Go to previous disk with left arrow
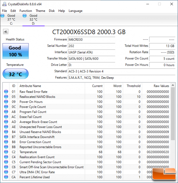The image size is (178, 183). click(x=6, y=32)
